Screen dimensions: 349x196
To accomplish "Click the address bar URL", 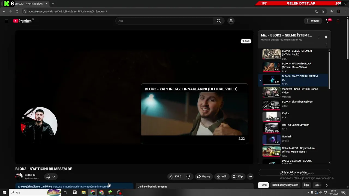I will tap(68, 11).
